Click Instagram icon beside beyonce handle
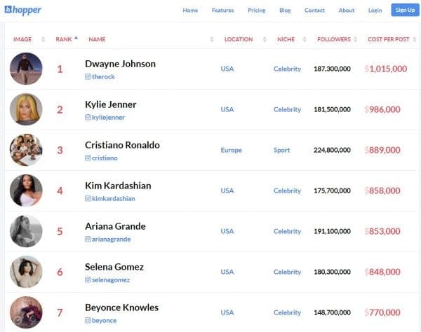The image size is (421, 332). tap(88, 320)
